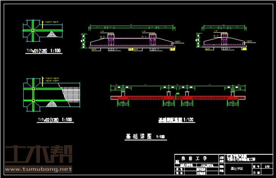
Task: Select the TJBp02 foundation plan drawing
Action: click(x=52, y=95)
